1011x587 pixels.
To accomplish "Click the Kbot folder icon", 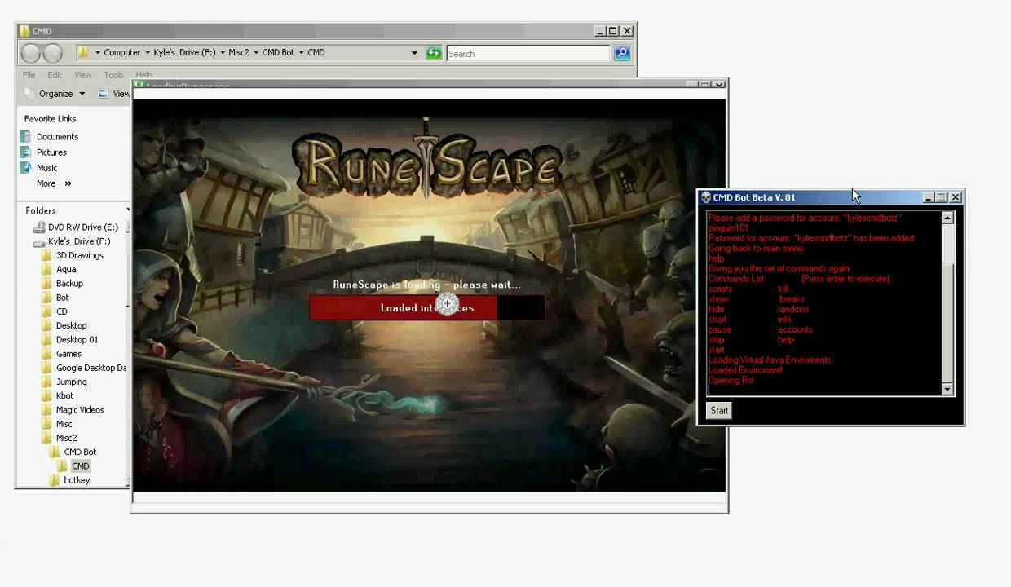I will pyautogui.click(x=46, y=395).
